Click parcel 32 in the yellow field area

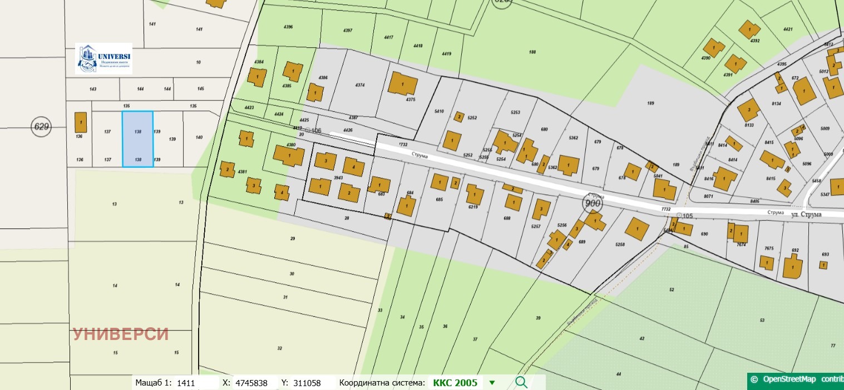pyautogui.click(x=279, y=348)
